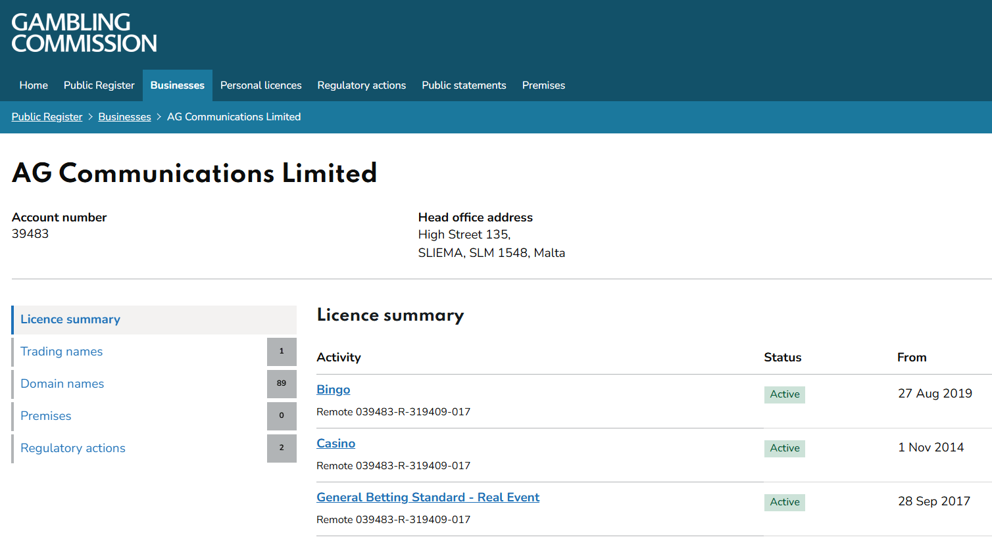
Task: Select the Businesses navigation tab
Action: (178, 85)
